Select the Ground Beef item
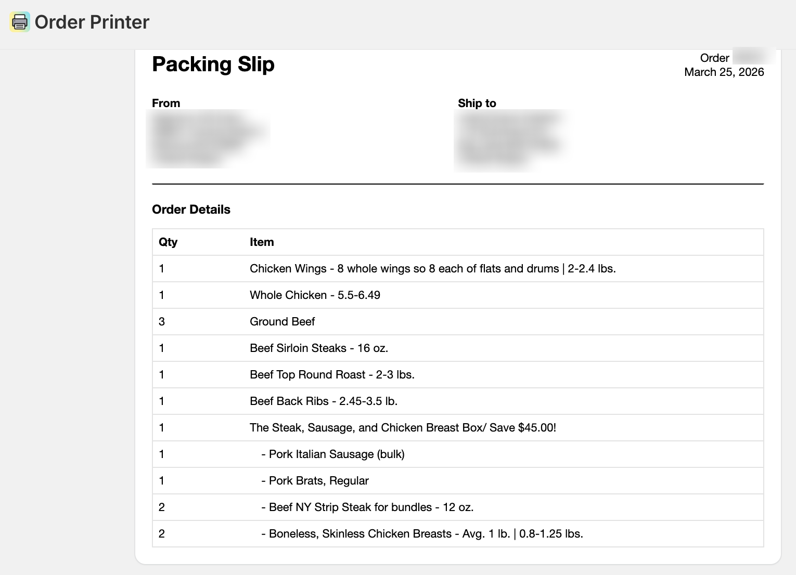 click(282, 322)
